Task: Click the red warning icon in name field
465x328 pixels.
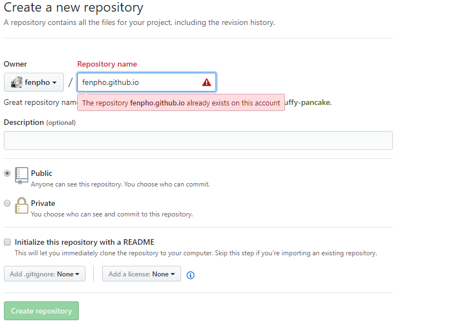Action: (207, 82)
